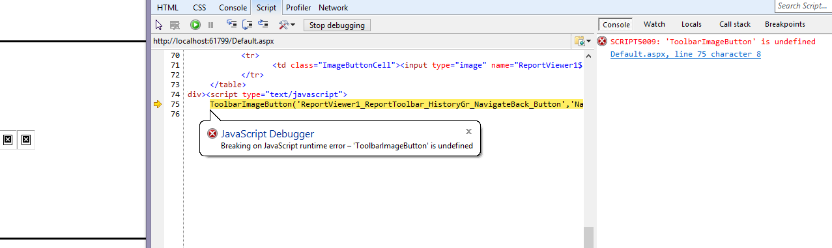The height and width of the screenshot is (248, 832).
Task: Open the Locals pane tab
Action: click(x=691, y=25)
